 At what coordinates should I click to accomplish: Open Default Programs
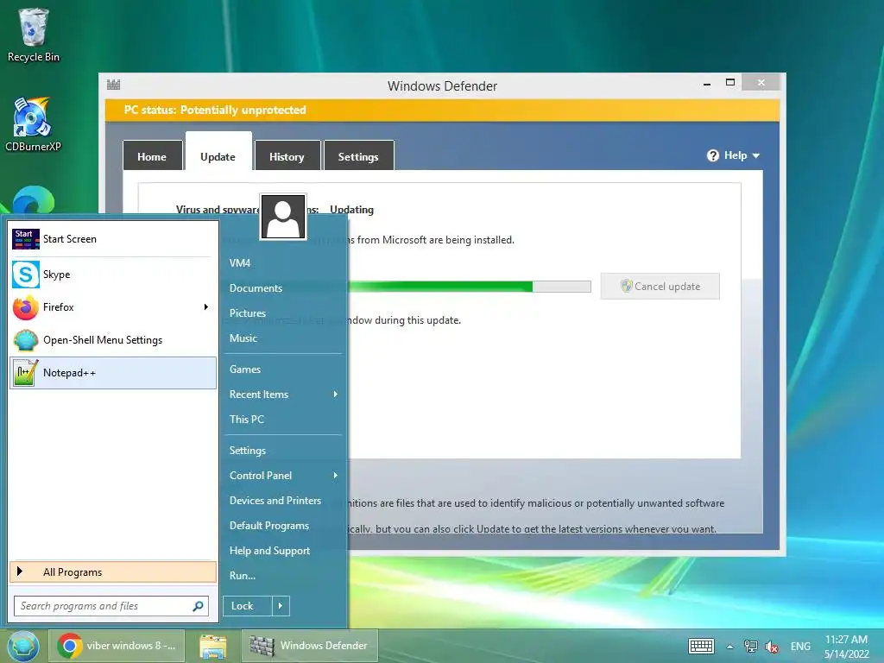click(x=269, y=526)
